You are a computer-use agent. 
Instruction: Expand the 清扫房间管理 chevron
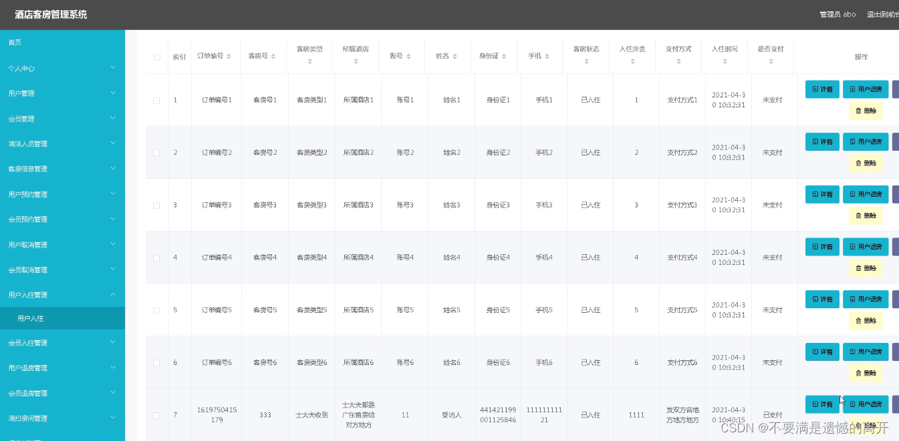113,418
